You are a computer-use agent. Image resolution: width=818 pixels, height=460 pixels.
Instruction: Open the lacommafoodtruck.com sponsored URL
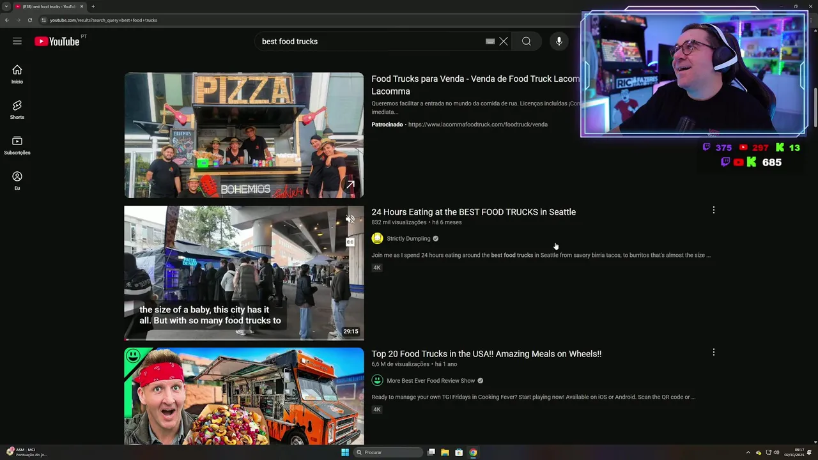[477, 125]
